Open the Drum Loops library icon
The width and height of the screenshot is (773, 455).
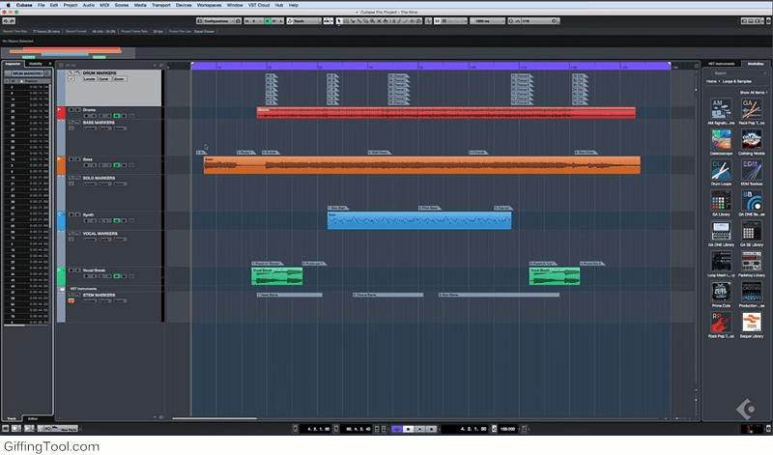[x=721, y=170]
